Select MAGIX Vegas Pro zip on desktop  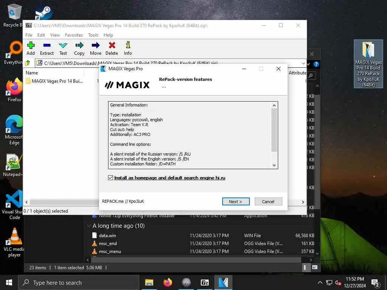[x=368, y=64]
